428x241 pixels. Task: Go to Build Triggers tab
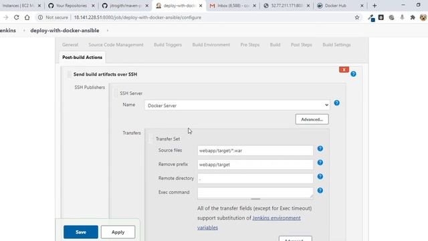pyautogui.click(x=168, y=45)
